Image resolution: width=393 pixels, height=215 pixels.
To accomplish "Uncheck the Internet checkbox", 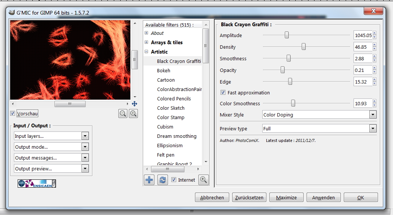I will (x=174, y=180).
